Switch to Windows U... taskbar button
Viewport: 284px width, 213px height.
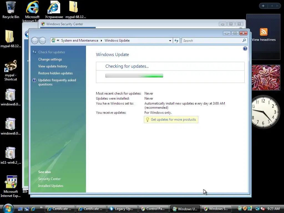[185, 209]
